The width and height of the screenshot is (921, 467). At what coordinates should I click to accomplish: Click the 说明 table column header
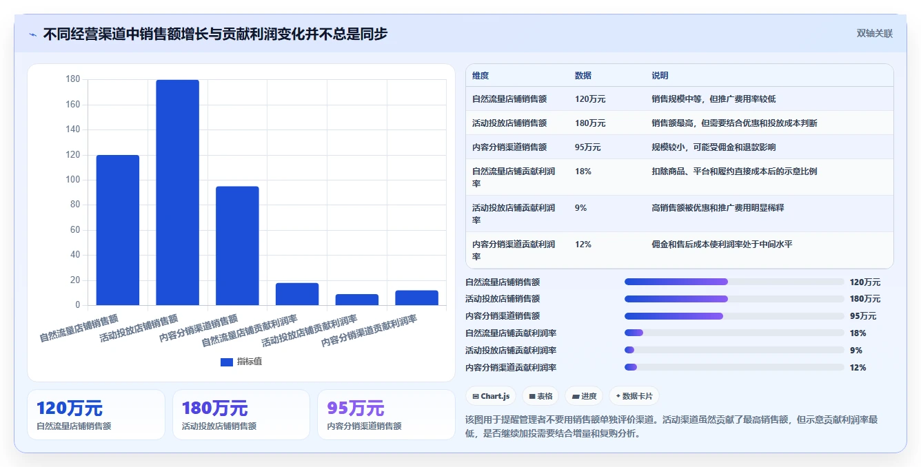coord(660,76)
